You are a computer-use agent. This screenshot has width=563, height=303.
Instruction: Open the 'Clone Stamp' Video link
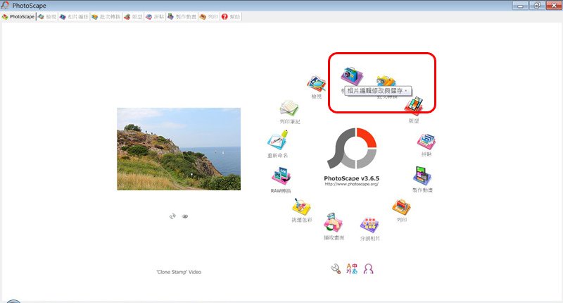click(179, 272)
